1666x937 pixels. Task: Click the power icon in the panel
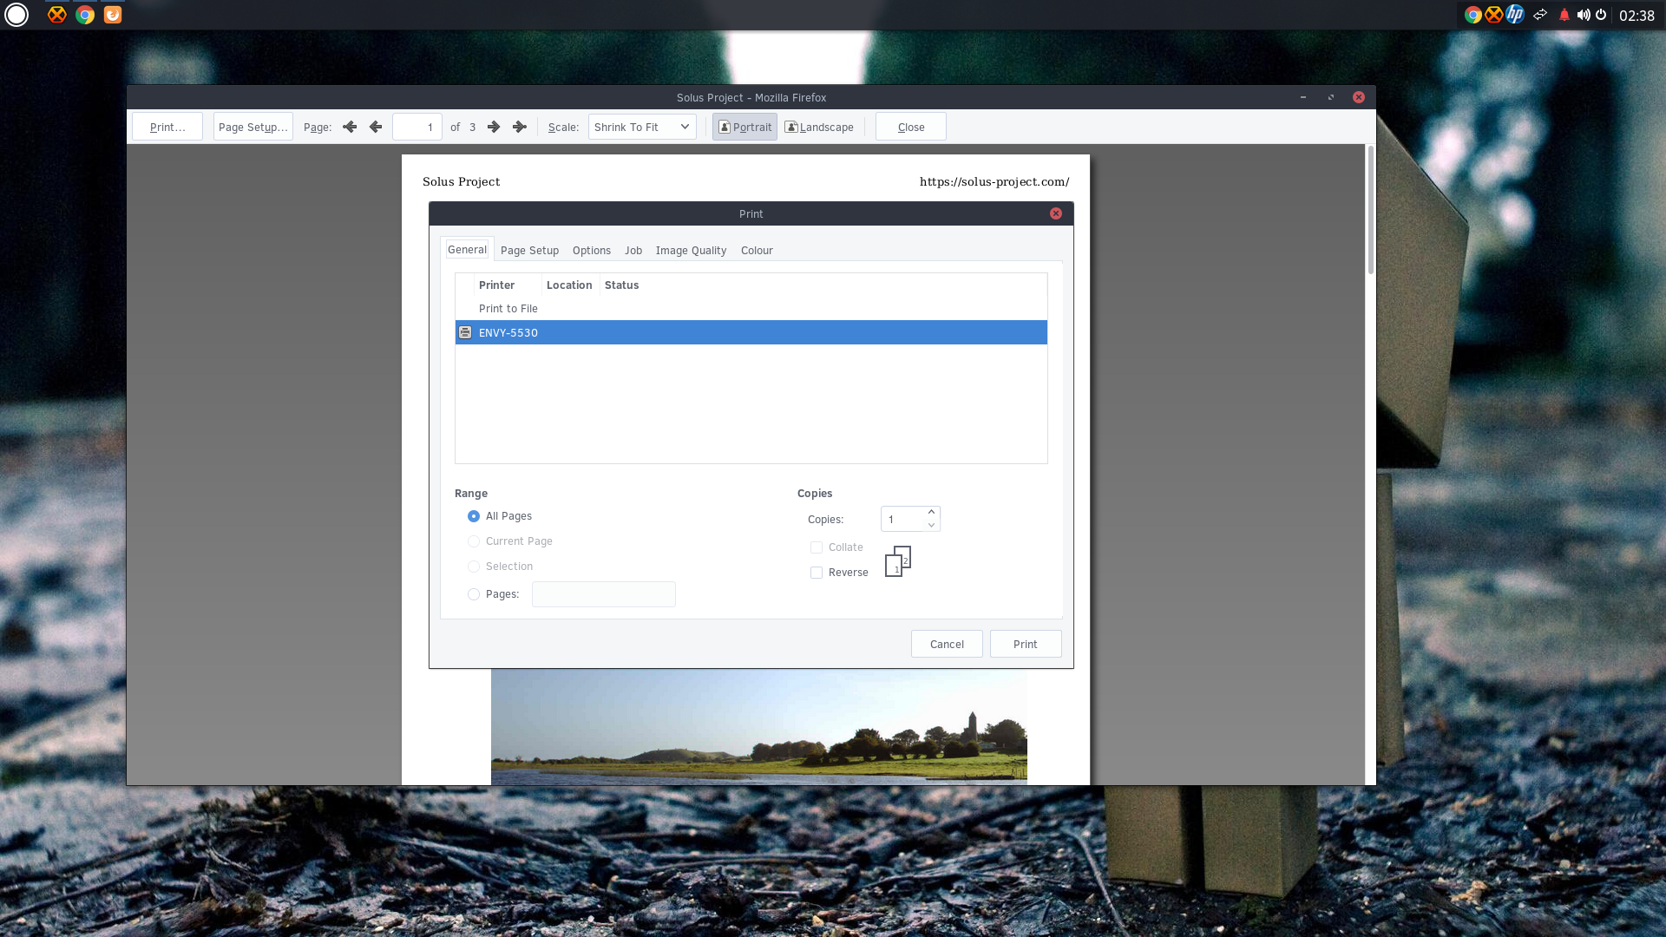pyautogui.click(x=1601, y=15)
